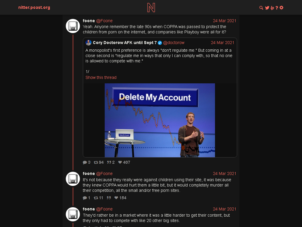This screenshot has width=302, height=227.
Task: Click the heart icon showing 407 likes
Action: pos(120,162)
